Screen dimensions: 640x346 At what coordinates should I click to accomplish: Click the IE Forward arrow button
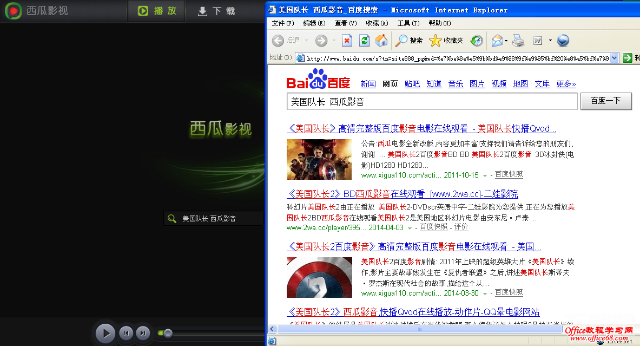pyautogui.click(x=321, y=41)
